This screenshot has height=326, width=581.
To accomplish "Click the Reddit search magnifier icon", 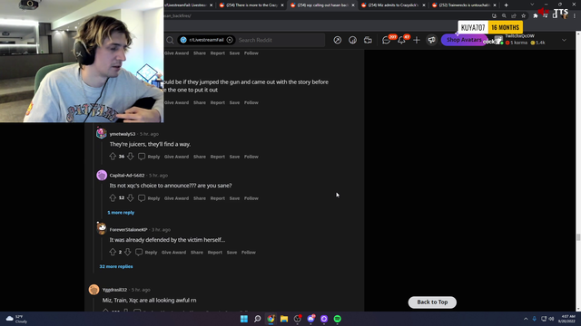I will (170, 40).
